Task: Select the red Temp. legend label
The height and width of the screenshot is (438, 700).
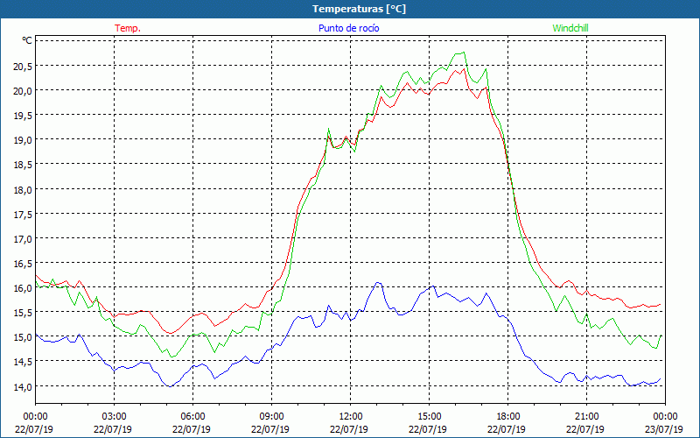Action: (x=128, y=28)
